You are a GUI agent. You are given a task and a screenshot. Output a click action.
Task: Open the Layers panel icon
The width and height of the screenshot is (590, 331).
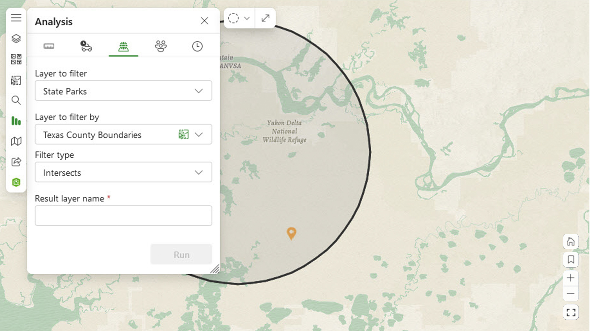(16, 39)
